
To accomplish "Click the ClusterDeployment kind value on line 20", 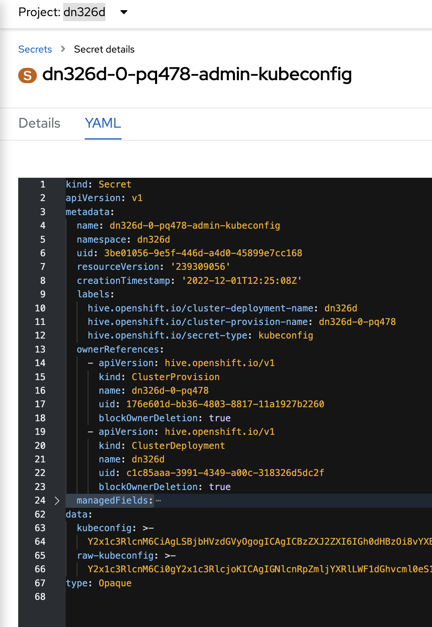I will (178, 445).
